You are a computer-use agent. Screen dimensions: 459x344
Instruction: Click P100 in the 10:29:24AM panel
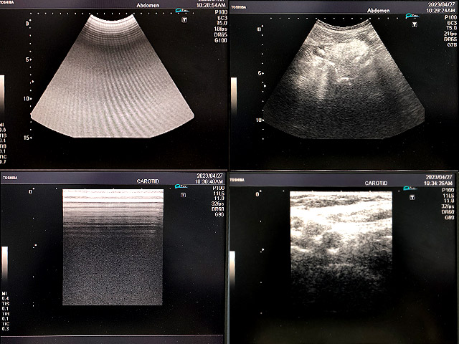pyautogui.click(x=450, y=17)
